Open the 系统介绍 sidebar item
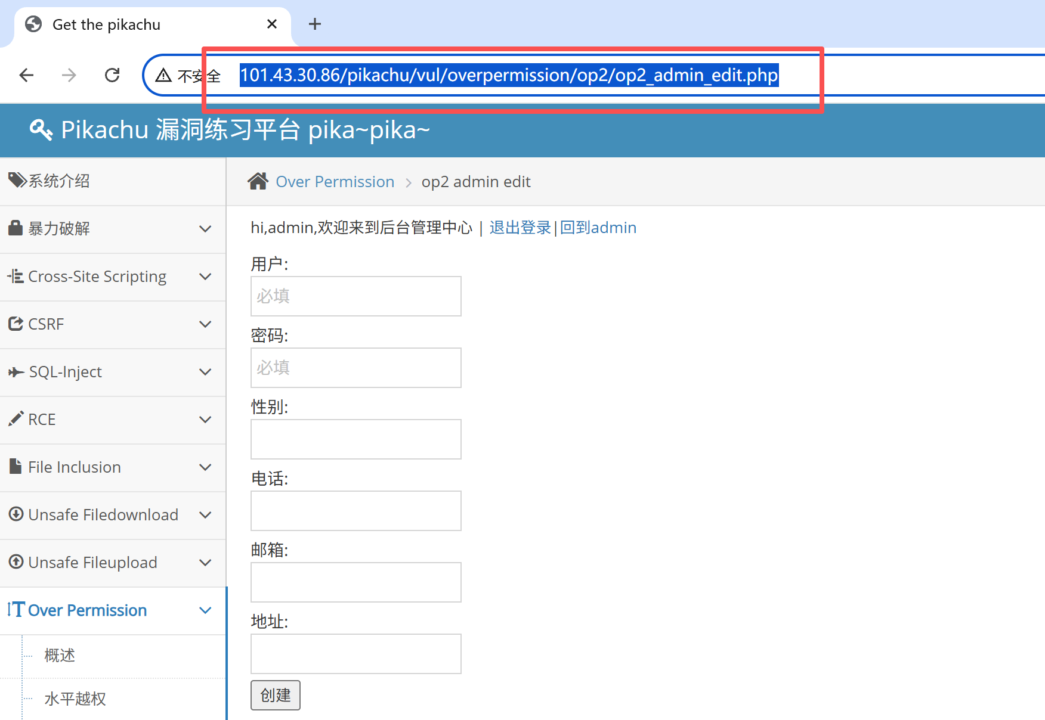Image resolution: width=1045 pixels, height=720 pixels. 113,181
